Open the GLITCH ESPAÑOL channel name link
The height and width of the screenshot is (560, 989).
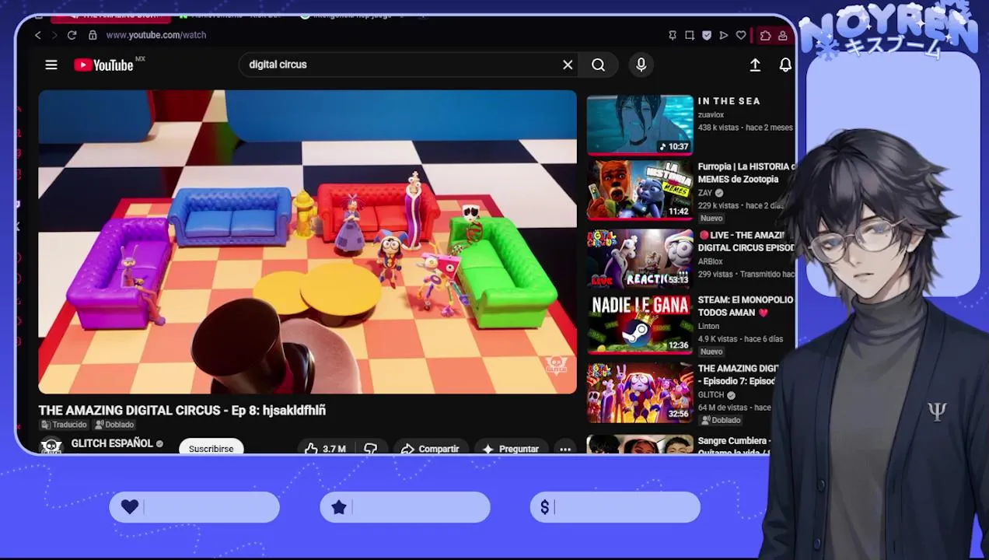[112, 443]
